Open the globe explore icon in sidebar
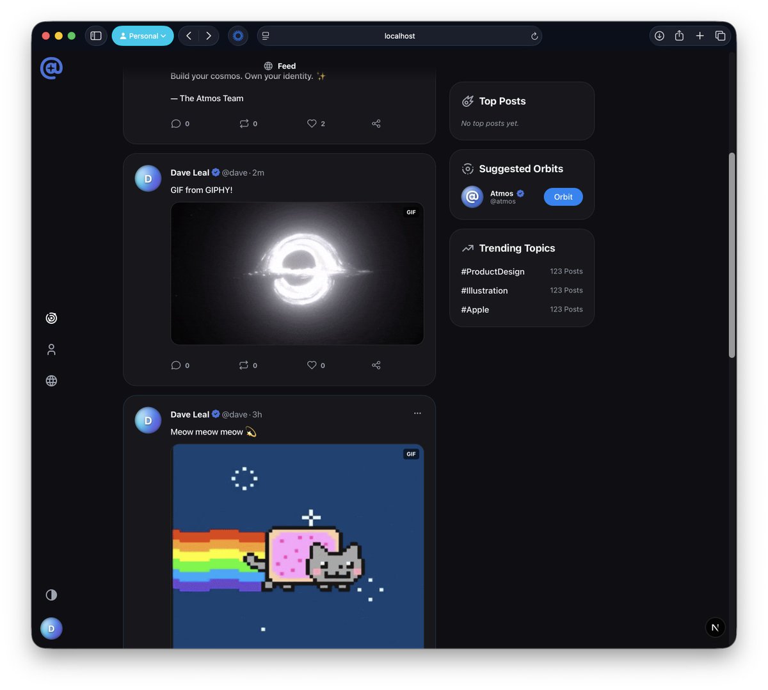This screenshot has width=768, height=690. click(x=52, y=381)
